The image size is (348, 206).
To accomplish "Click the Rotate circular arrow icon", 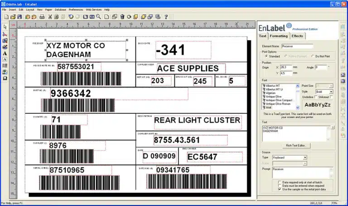I will coord(129,17).
